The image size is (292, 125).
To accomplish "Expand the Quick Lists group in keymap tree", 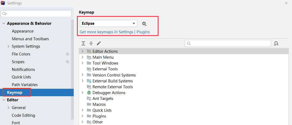I will point(83,110).
